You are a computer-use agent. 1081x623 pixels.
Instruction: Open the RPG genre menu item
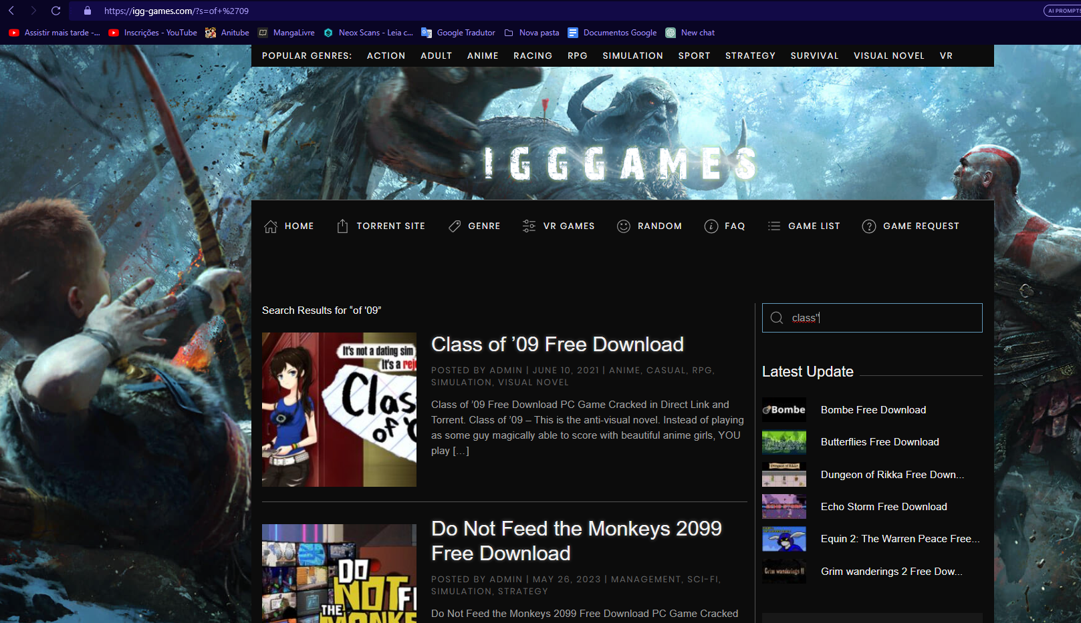[577, 55]
